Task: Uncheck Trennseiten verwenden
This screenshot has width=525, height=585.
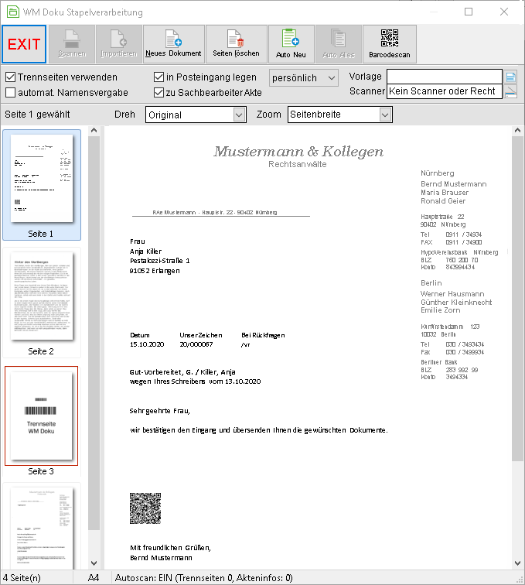Action: [x=11, y=77]
